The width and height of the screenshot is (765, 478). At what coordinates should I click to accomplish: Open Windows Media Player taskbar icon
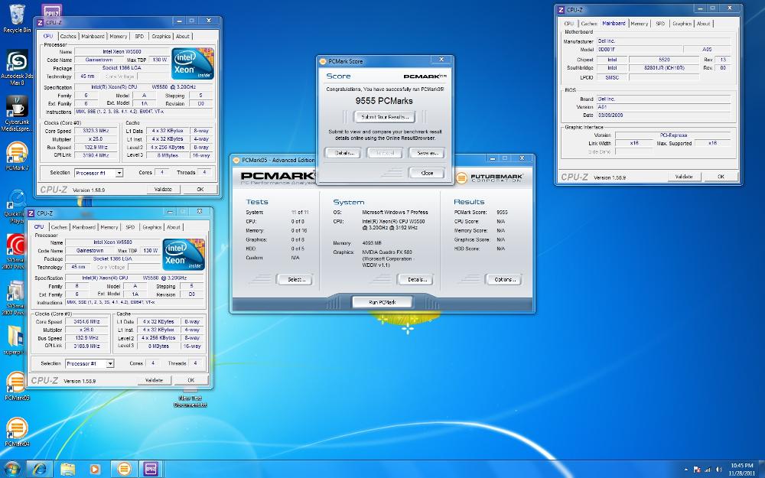[x=95, y=470]
